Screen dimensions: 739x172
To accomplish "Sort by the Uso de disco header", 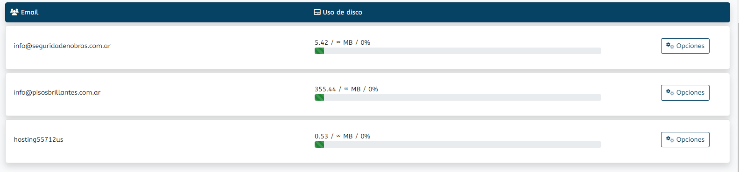I will click(342, 12).
